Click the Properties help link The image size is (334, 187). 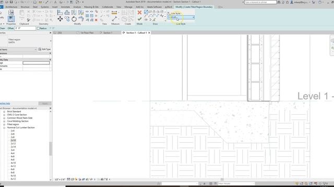pyautogui.click(x=5, y=103)
